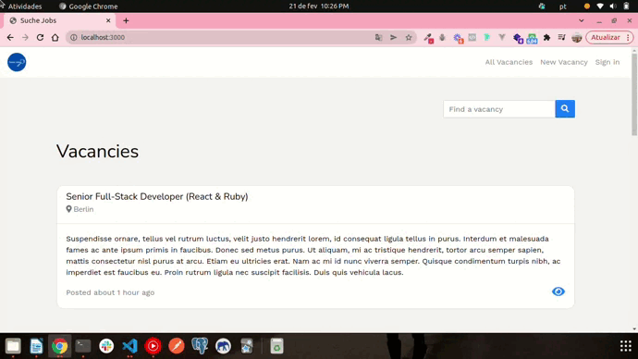Click the browser forward arrow
The width and height of the screenshot is (638, 359).
click(x=25, y=37)
